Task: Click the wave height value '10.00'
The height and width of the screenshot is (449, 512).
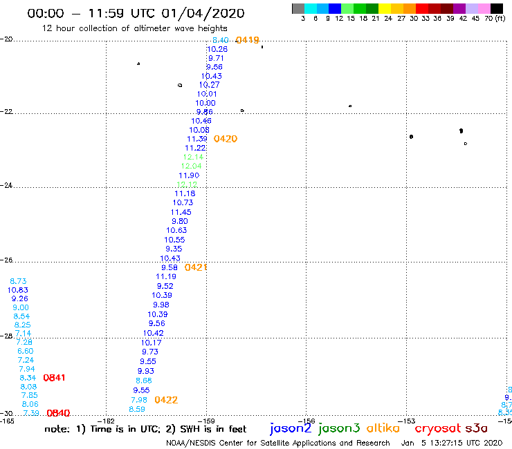Action: 205,103
